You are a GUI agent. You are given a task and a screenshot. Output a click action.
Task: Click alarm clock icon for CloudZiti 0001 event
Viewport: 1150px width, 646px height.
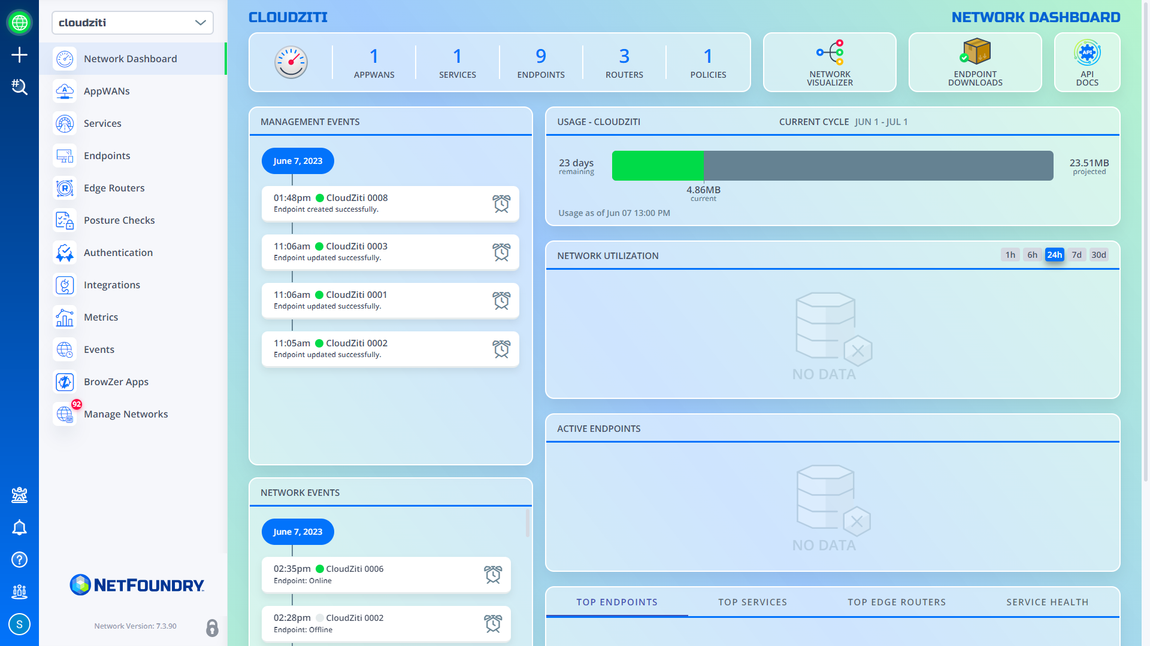coord(501,300)
